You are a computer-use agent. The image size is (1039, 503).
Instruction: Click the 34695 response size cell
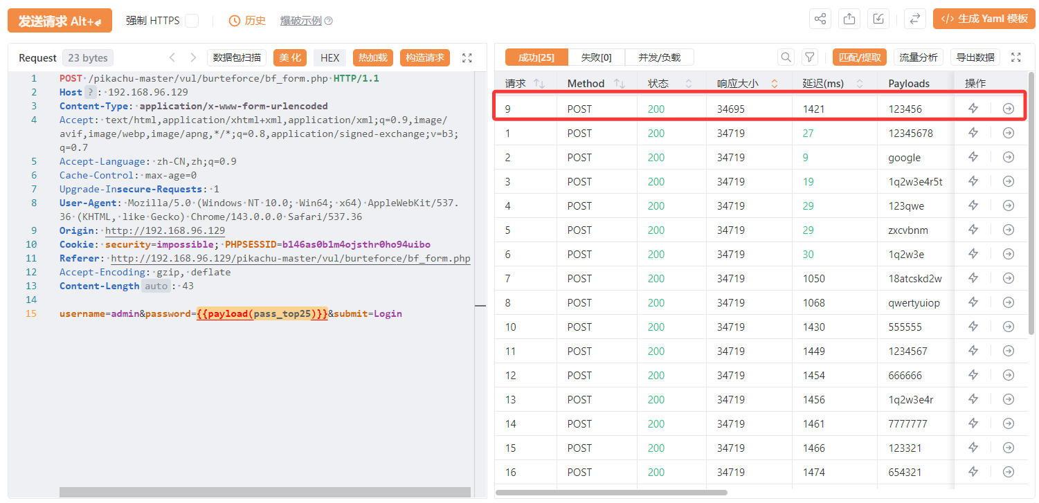(749, 109)
